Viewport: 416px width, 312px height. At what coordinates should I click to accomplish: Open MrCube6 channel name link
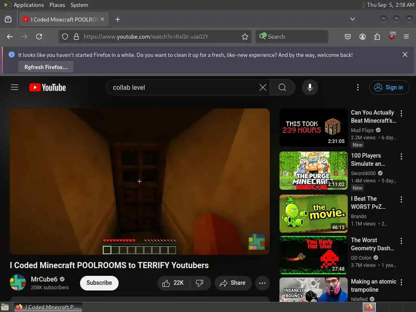(x=44, y=279)
